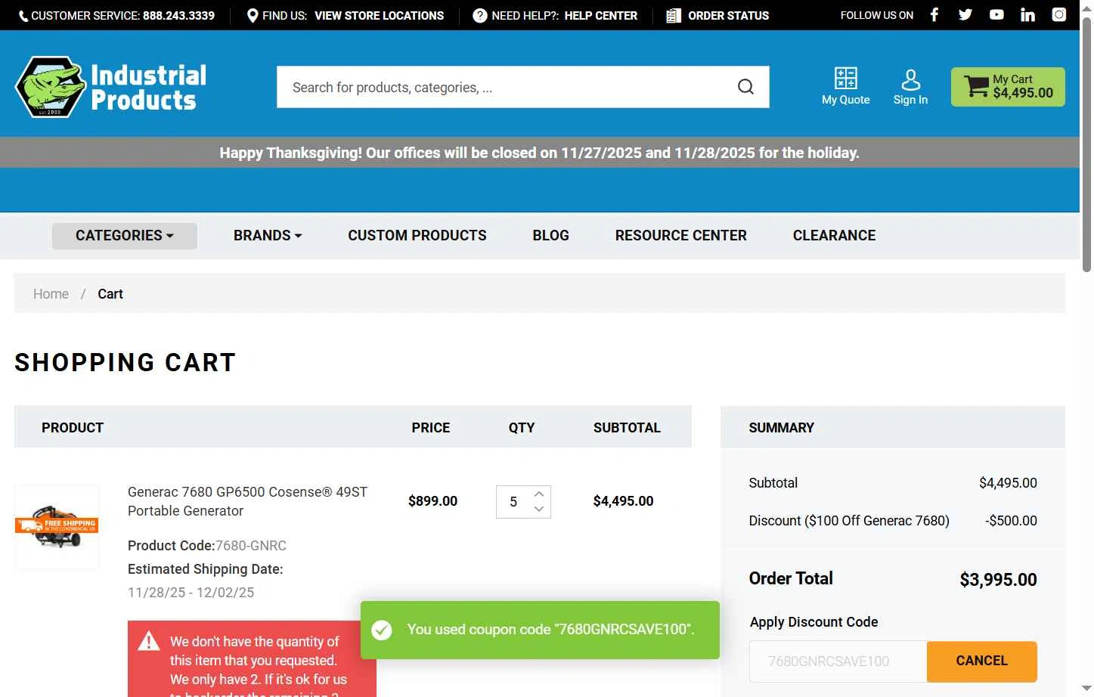The image size is (1094, 697).
Task: Expand the Brands dropdown menu
Action: coord(268,236)
